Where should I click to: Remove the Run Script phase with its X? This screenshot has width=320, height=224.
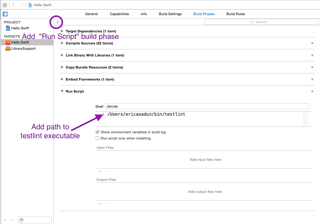point(312,91)
